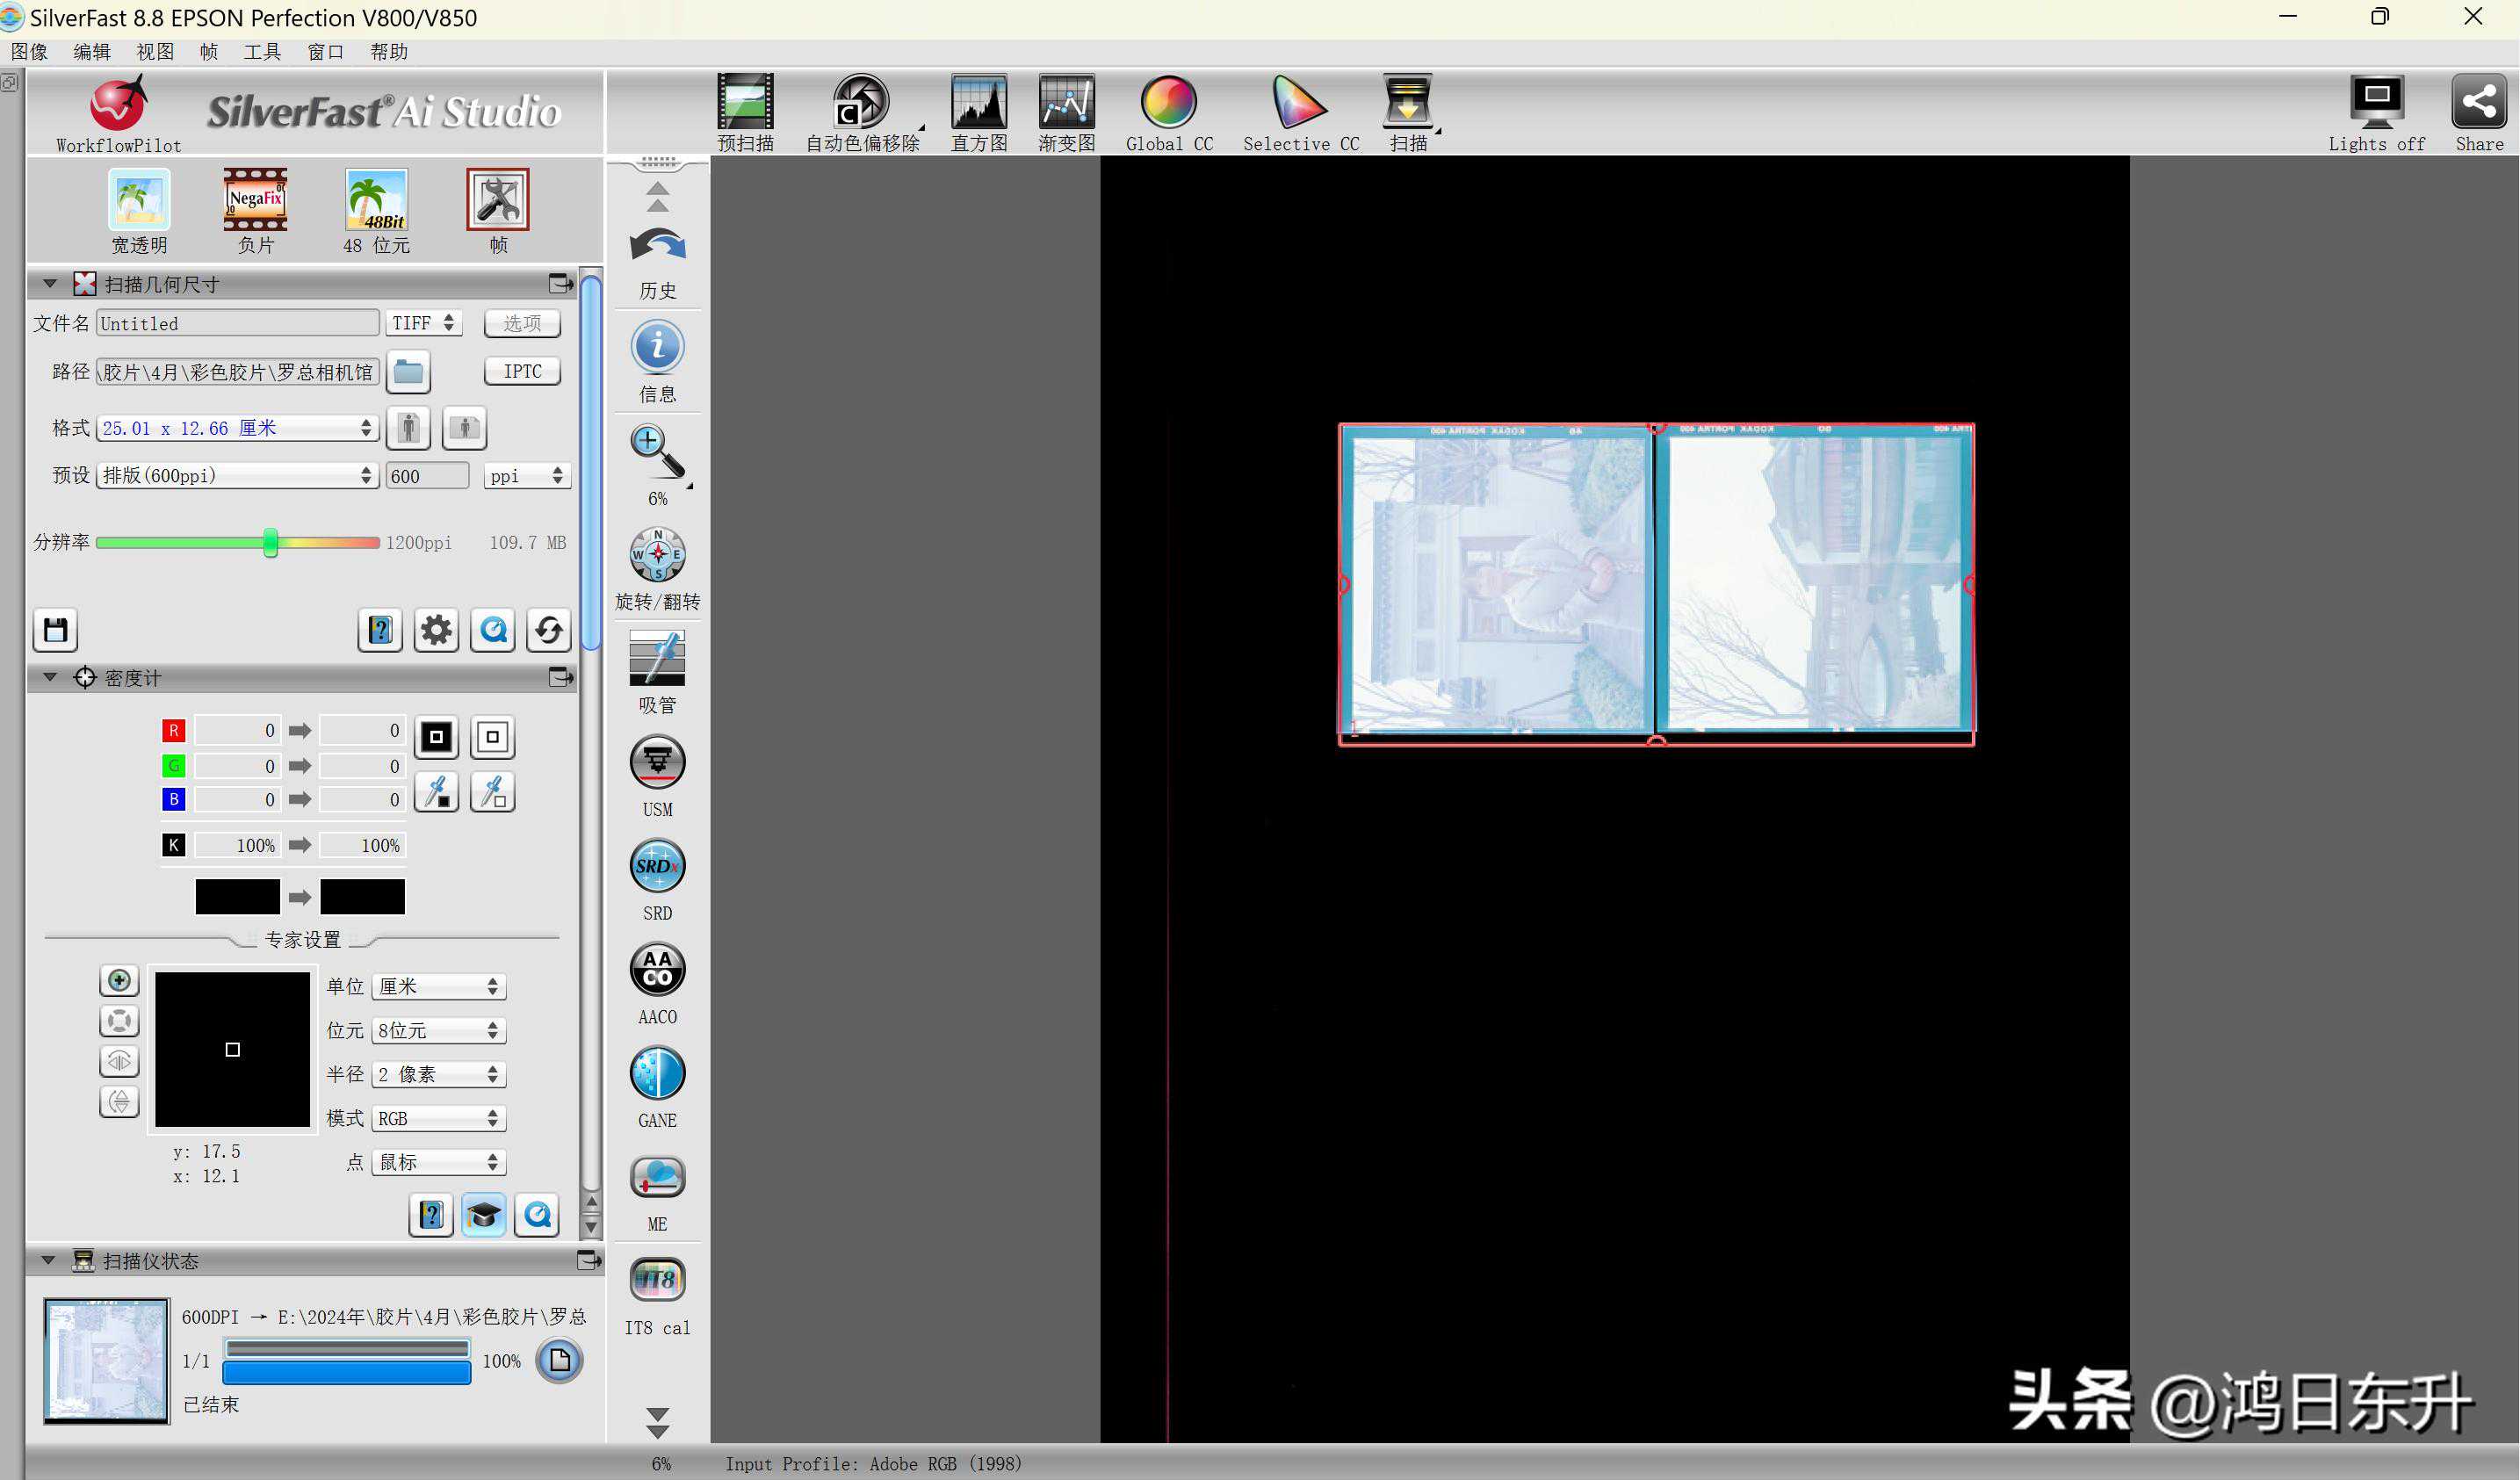Open the 预设 排版(600ppi) preset dropdown
Screen dimensions: 2520x1480
(237, 476)
